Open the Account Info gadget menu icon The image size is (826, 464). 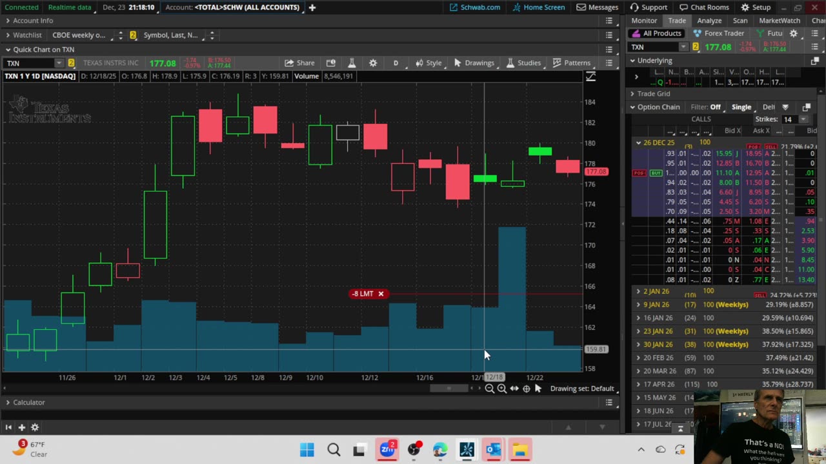coord(609,21)
